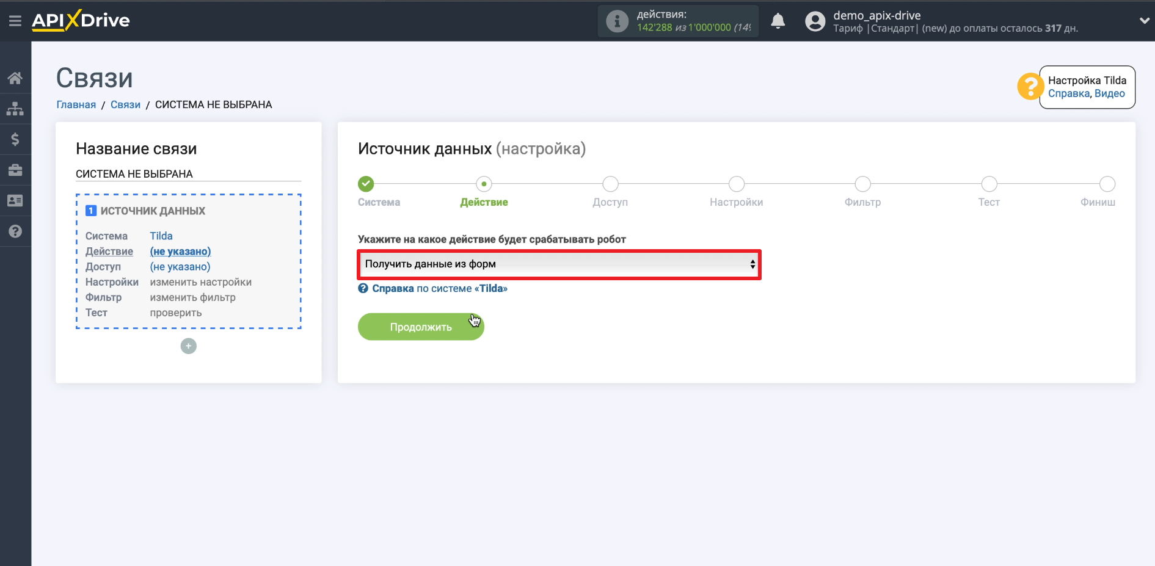Viewport: 1155px width, 566px height.
Task: Select the Действие step
Action: click(x=484, y=184)
